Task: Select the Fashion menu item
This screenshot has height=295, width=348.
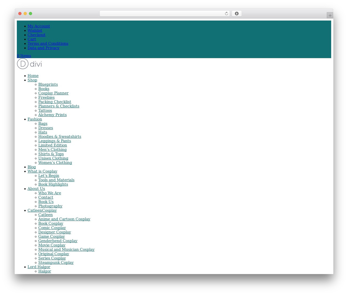Action: (x=35, y=119)
